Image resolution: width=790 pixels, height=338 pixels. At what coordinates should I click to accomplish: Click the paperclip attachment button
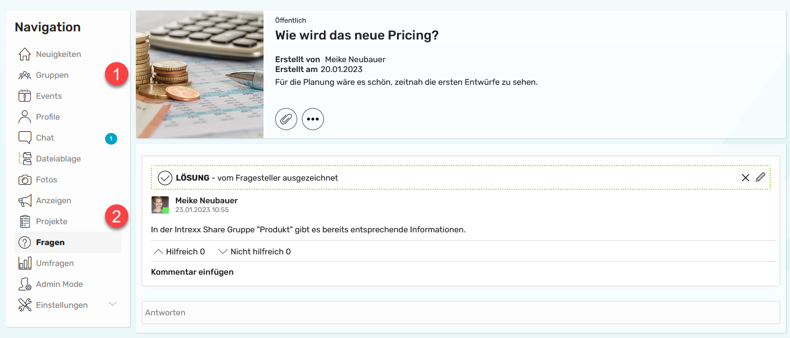tap(286, 119)
